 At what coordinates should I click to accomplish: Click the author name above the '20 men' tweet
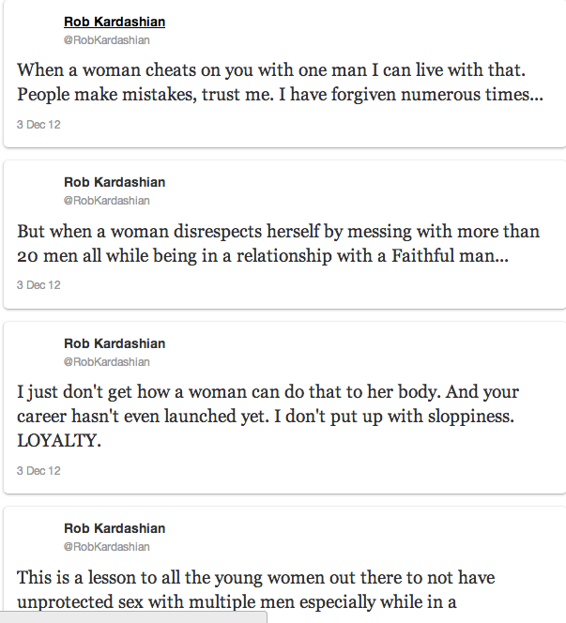click(115, 182)
